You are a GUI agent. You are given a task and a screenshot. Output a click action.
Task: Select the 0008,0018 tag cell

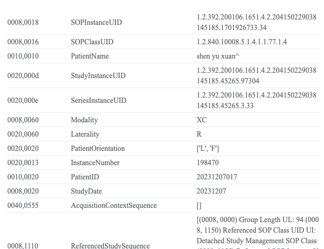23,23
